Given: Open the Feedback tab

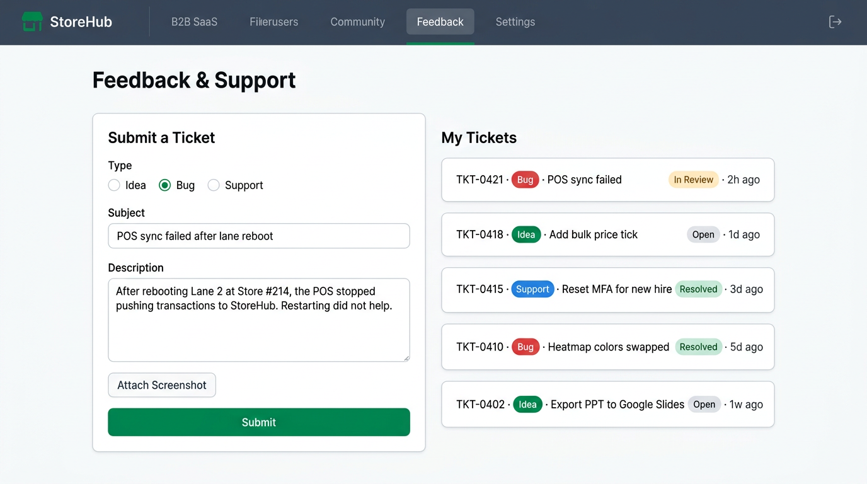Looking at the screenshot, I should (440, 22).
